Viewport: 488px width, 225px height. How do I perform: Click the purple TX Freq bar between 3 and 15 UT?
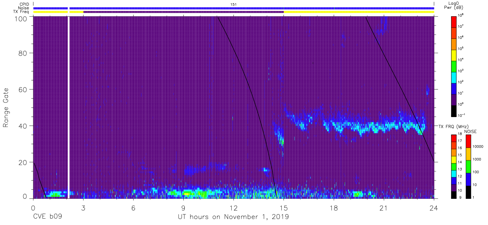pyautogui.click(x=183, y=12)
